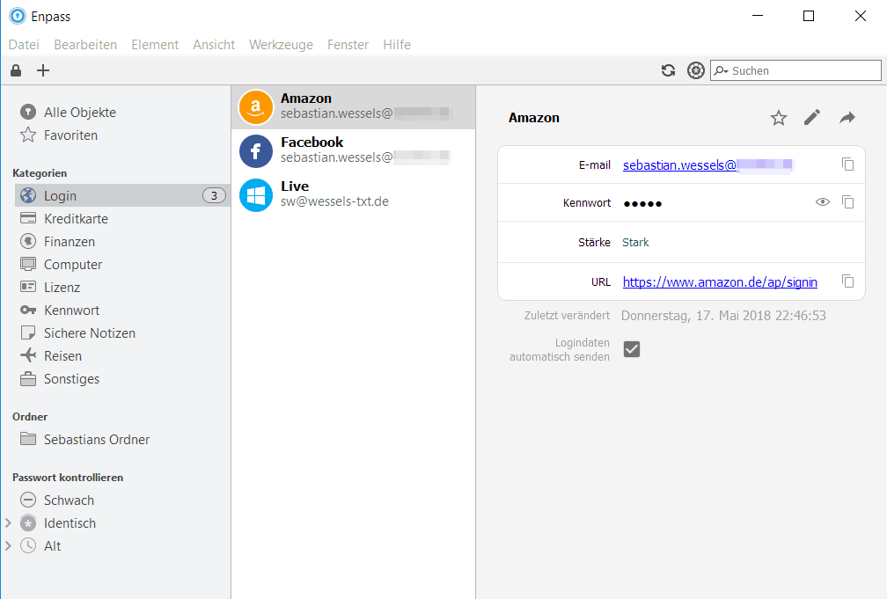The height and width of the screenshot is (599, 887).
Task: Click the Windows logo icon for Live
Action: click(256, 195)
